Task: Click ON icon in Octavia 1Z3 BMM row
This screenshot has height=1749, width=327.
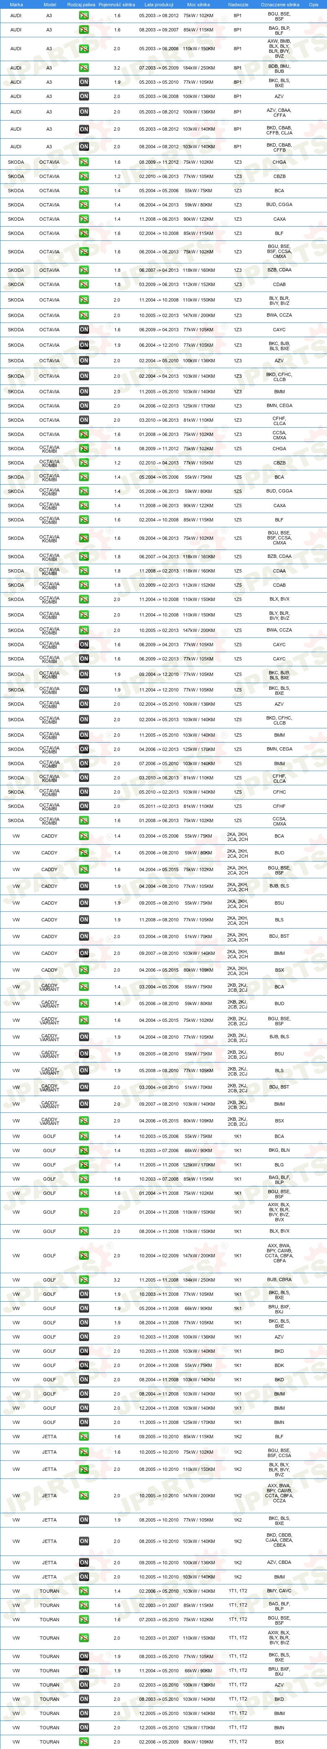Action: pyautogui.click(x=84, y=392)
